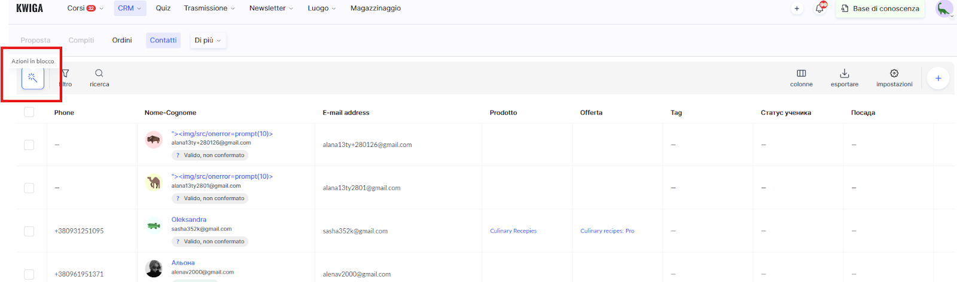This screenshot has width=957, height=282.
Task: Open the notifications bell
Action: click(x=819, y=8)
